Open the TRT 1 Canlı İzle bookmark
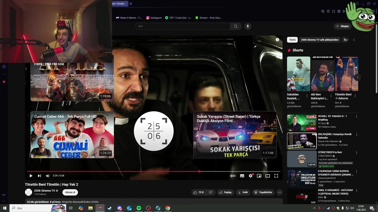Screen dimensions: 378x212 (x=178, y=18)
